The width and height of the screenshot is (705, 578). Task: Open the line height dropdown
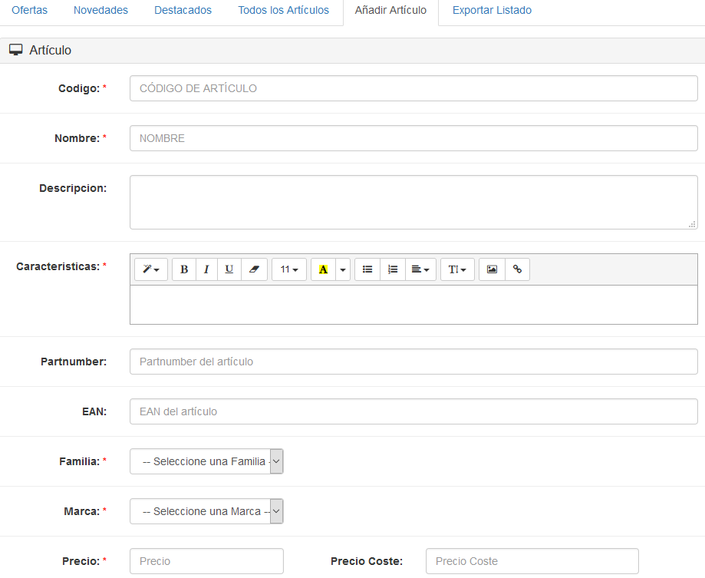pyautogui.click(x=457, y=269)
